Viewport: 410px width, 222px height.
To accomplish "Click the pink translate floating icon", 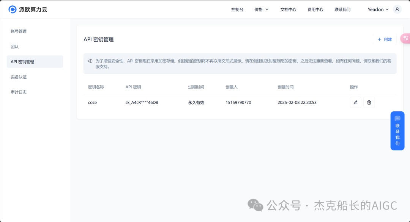I will [x=405, y=38].
